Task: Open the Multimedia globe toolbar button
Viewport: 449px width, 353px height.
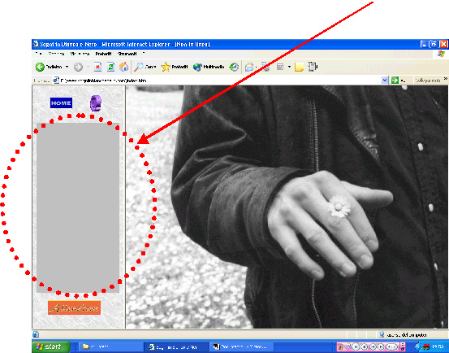Action: click(209, 67)
